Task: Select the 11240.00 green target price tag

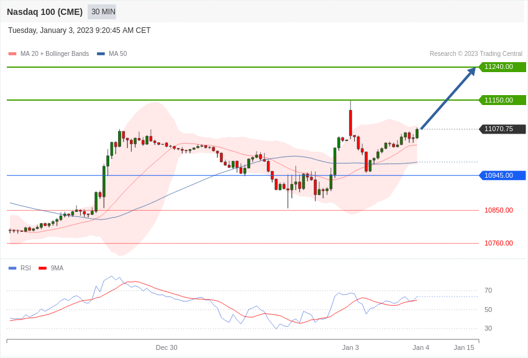Action: (x=502, y=67)
